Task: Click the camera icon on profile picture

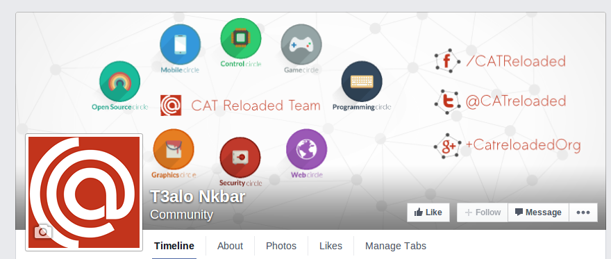Action: pyautogui.click(x=43, y=232)
